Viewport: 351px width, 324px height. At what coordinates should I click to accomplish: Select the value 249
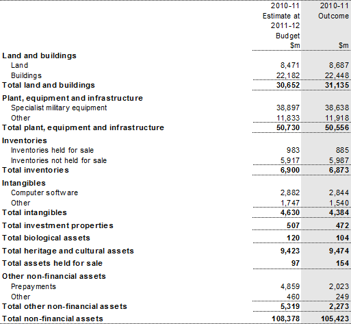coord(342,297)
